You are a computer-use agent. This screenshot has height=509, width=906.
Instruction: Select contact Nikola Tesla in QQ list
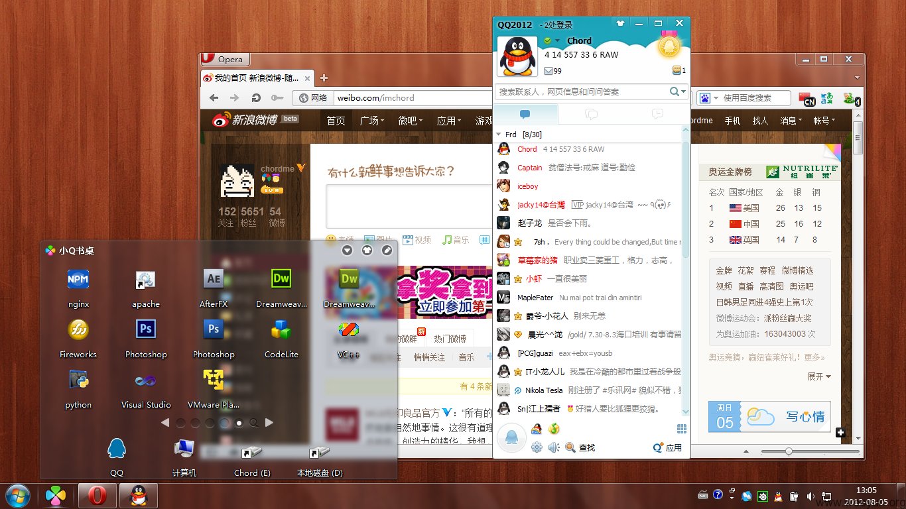coord(588,390)
